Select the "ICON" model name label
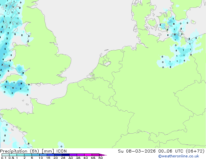206x159 pixels. coord(62,151)
